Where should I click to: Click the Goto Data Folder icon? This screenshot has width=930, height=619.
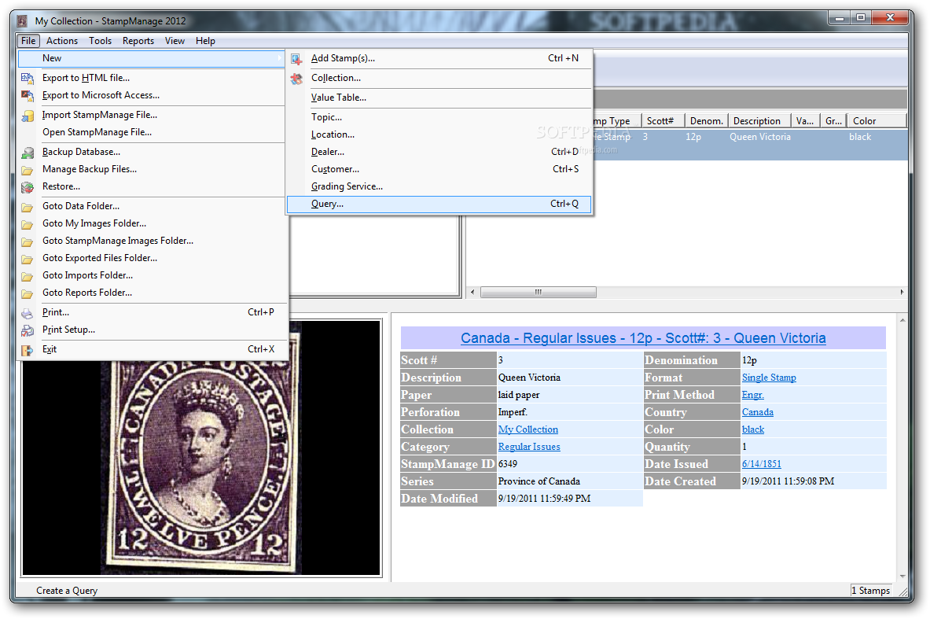point(28,207)
